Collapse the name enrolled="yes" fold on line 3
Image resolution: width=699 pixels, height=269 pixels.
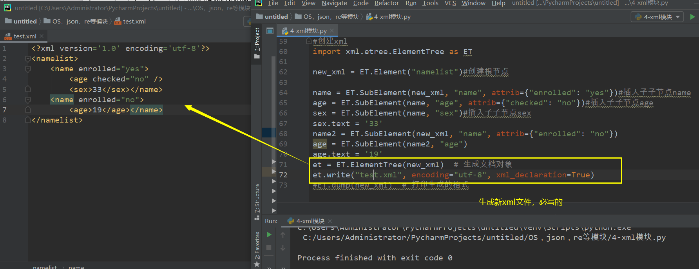28,69
